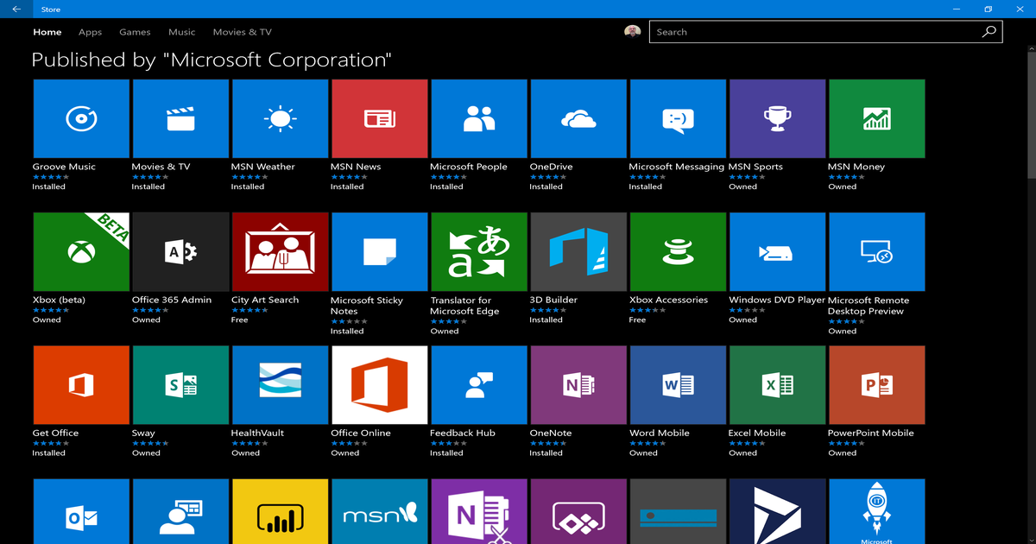
Task: Switch to the Games section
Action: 135,32
